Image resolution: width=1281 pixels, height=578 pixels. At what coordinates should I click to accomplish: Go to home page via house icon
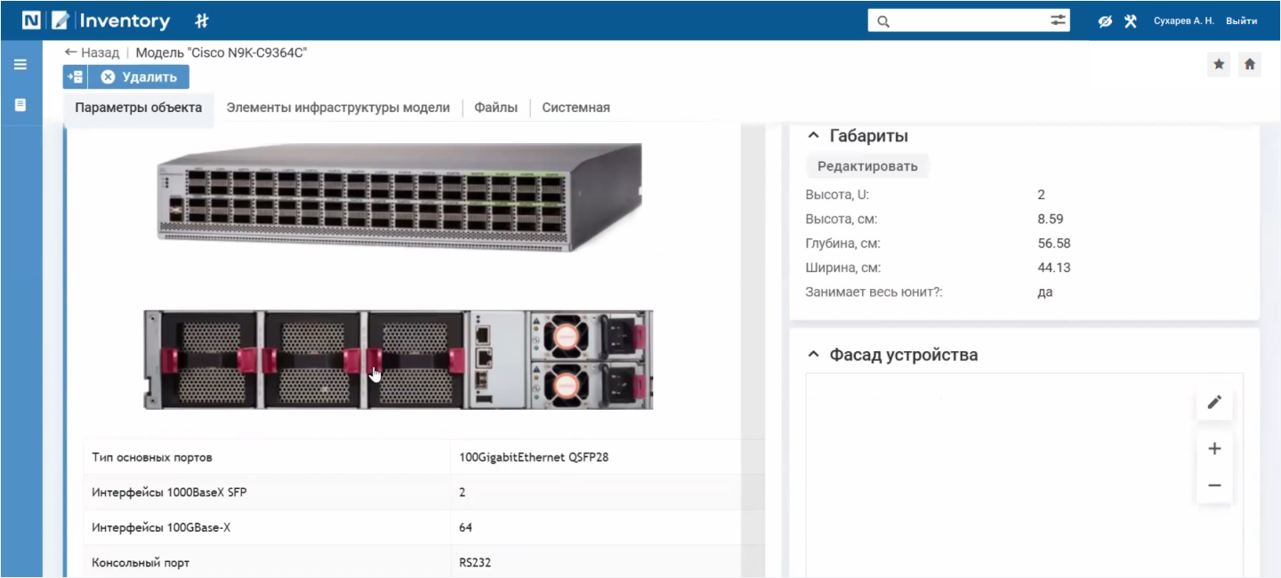[x=1249, y=64]
